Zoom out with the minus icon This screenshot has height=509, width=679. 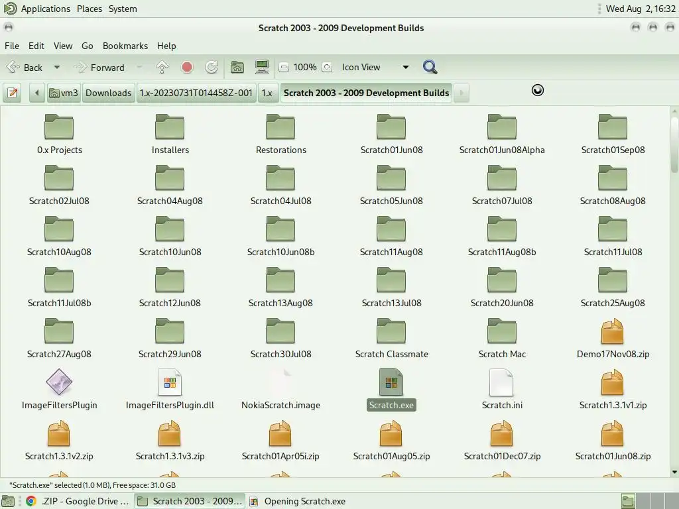284,67
